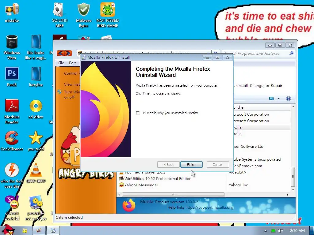Launch the PeniS Photoshop icon

pos(12,76)
